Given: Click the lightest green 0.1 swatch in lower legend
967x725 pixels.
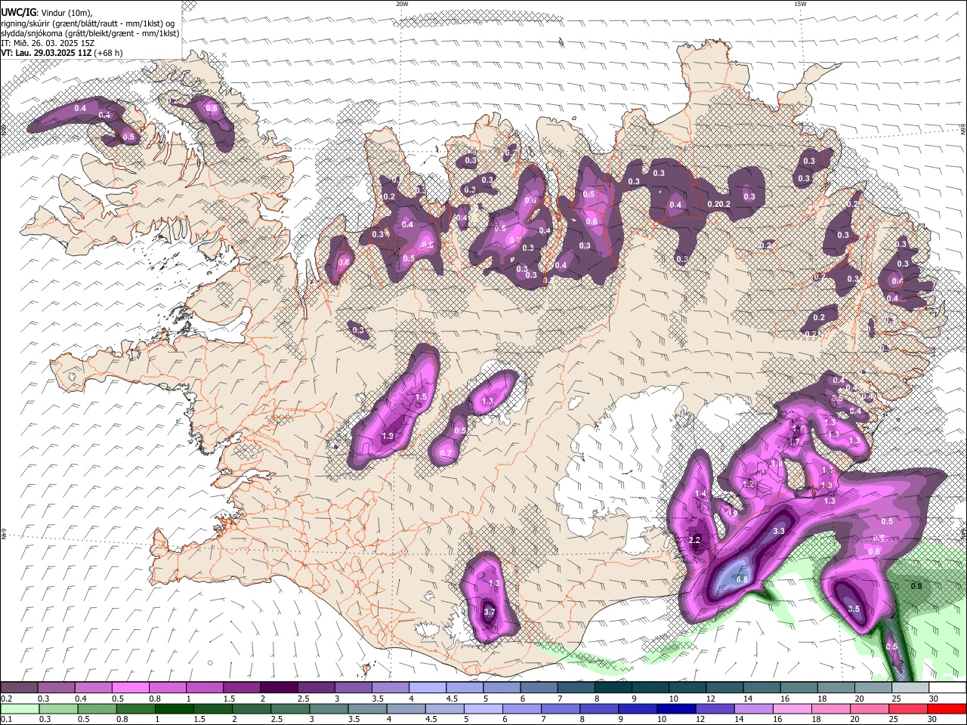Looking at the screenshot, I should (20, 708).
